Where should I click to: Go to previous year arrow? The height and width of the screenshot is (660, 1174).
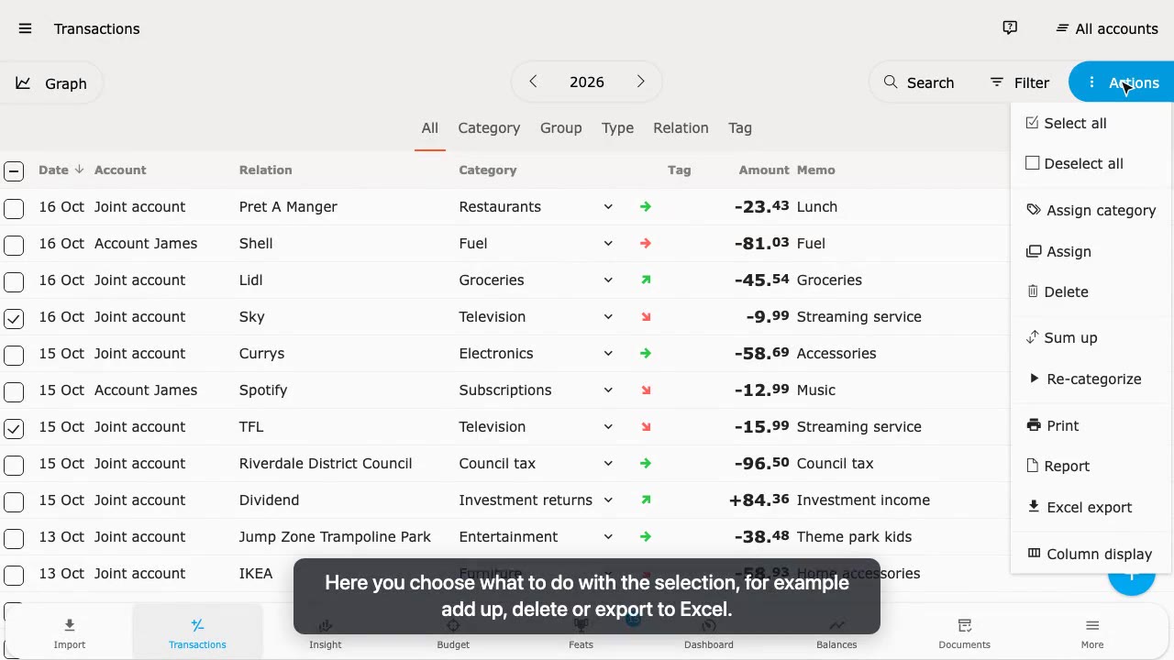(x=533, y=82)
